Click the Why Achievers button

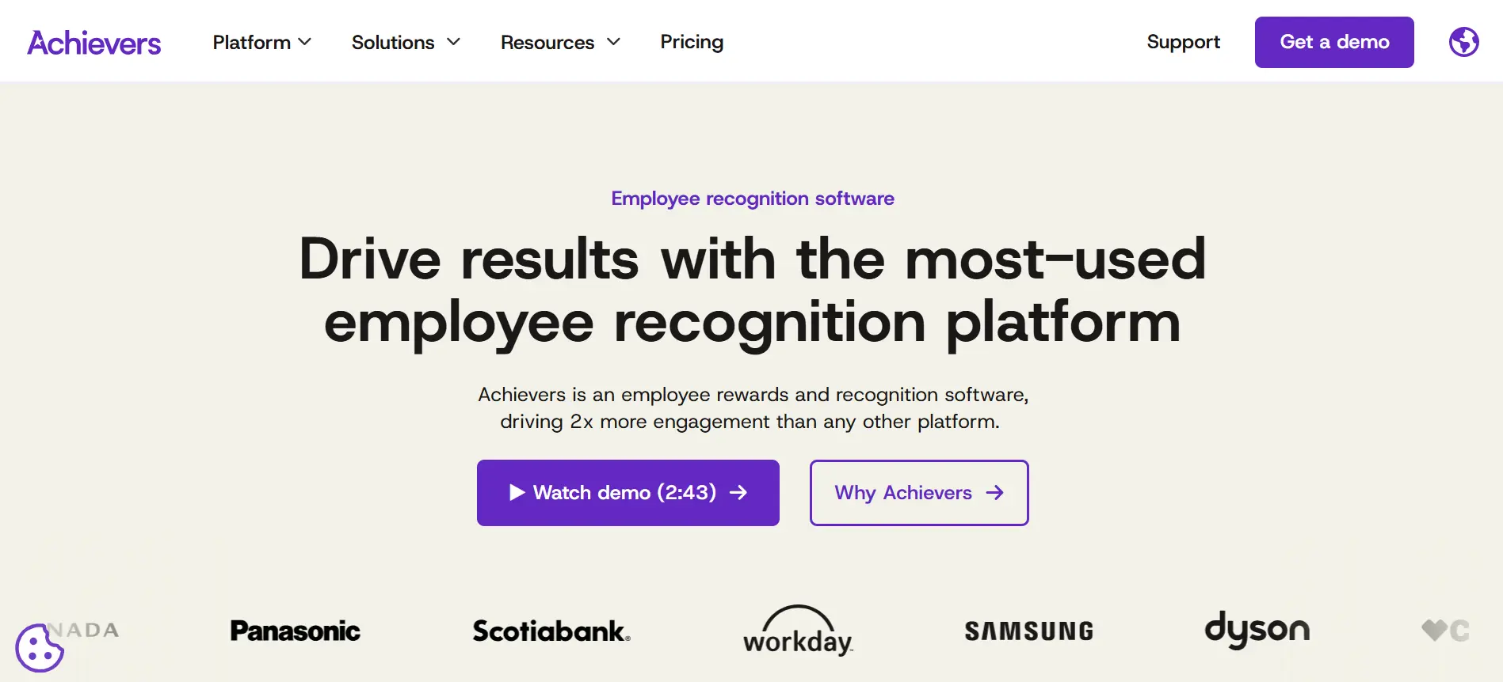pos(919,493)
